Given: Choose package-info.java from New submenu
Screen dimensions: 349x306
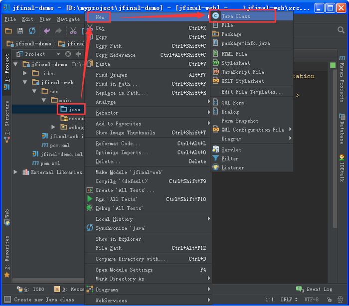Looking at the screenshot, I should [251, 43].
